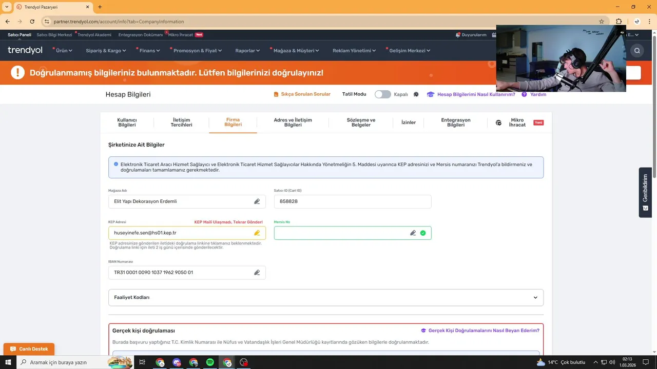Open the Promosyon & Fiyat dropdown

tap(197, 51)
